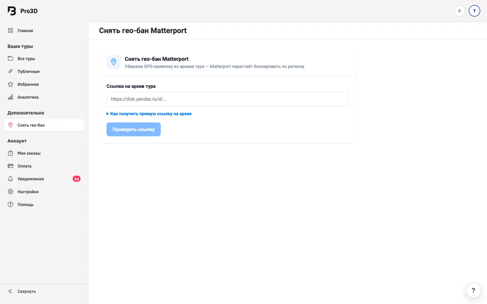Click the Публичные link icon

[10, 71]
